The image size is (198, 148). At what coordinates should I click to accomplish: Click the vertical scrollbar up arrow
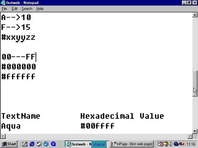click(195, 15)
